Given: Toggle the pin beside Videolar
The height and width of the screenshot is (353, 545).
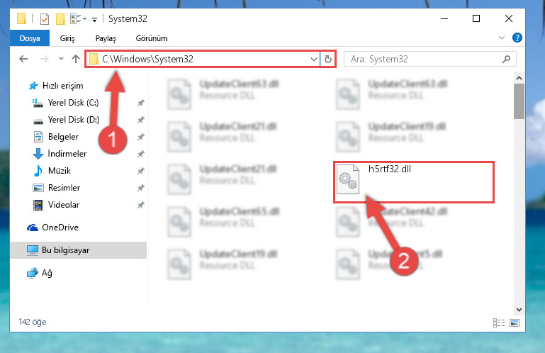Looking at the screenshot, I should click(x=141, y=205).
